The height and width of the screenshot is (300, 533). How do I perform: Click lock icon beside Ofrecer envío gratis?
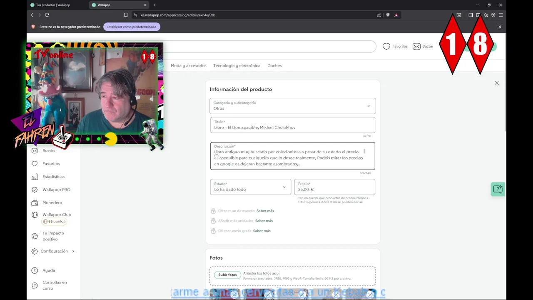point(213,231)
